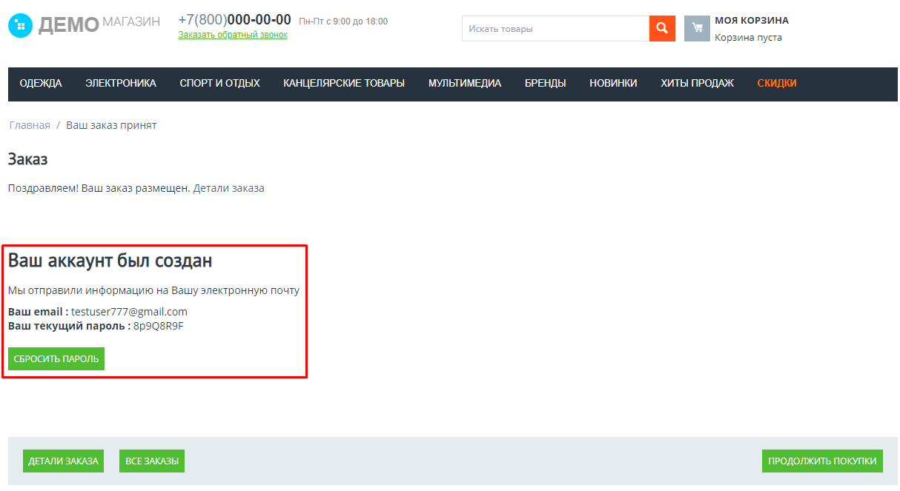The height and width of the screenshot is (491, 900).
Task: Open the shopping cart icon
Action: point(697,29)
